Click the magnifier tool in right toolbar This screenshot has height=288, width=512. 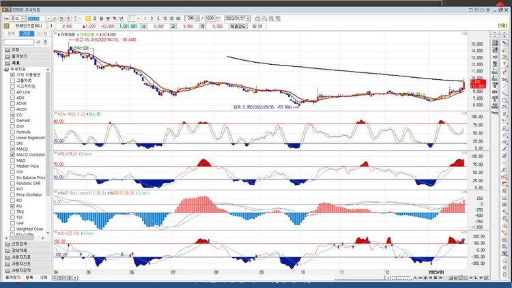504,261
